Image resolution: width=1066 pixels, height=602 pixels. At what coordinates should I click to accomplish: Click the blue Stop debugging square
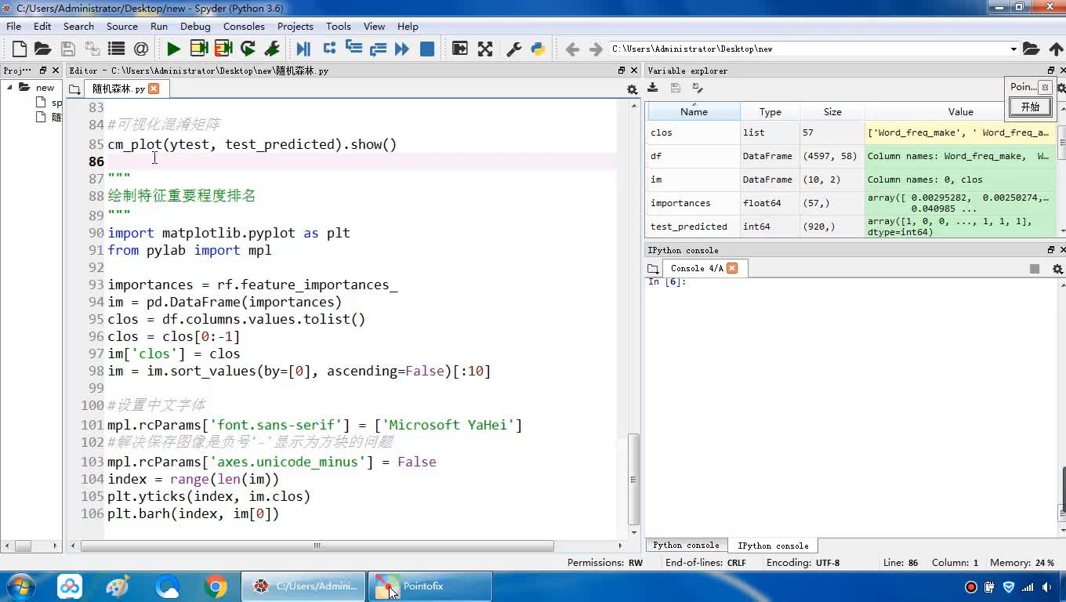point(427,49)
